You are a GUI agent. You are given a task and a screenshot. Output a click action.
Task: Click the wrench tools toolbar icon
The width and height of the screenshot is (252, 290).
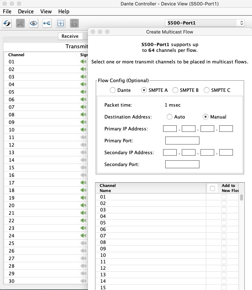tap(20, 23)
